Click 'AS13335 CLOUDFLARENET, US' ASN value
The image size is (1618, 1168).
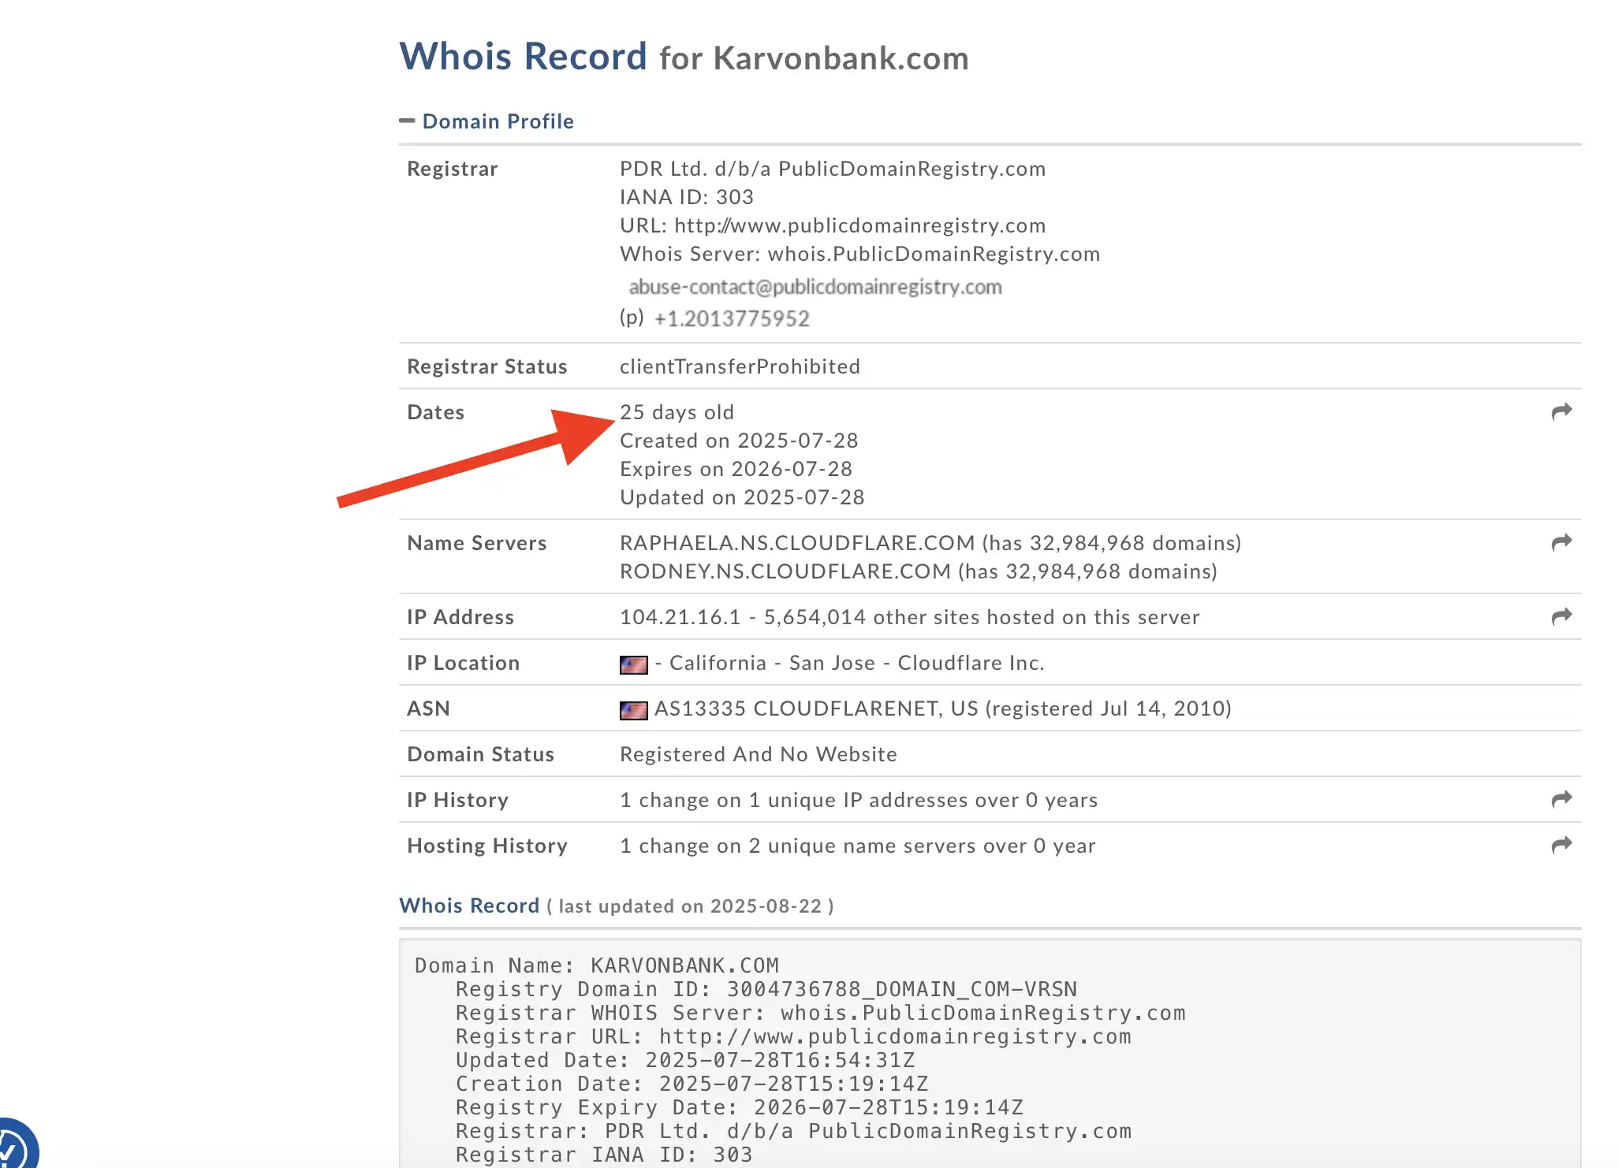[x=816, y=709]
